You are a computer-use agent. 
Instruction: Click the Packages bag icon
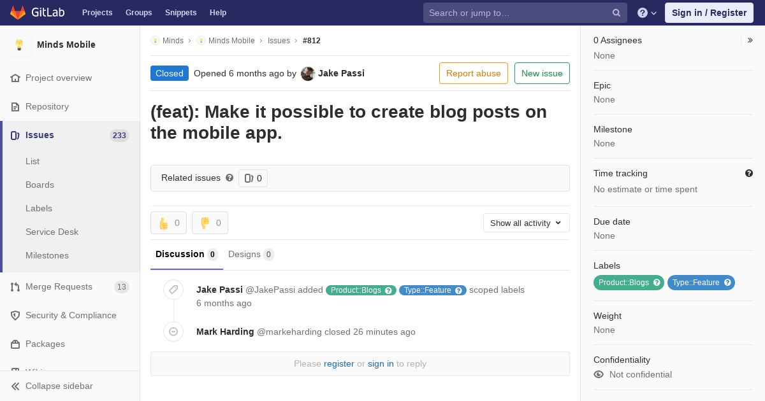click(x=15, y=344)
